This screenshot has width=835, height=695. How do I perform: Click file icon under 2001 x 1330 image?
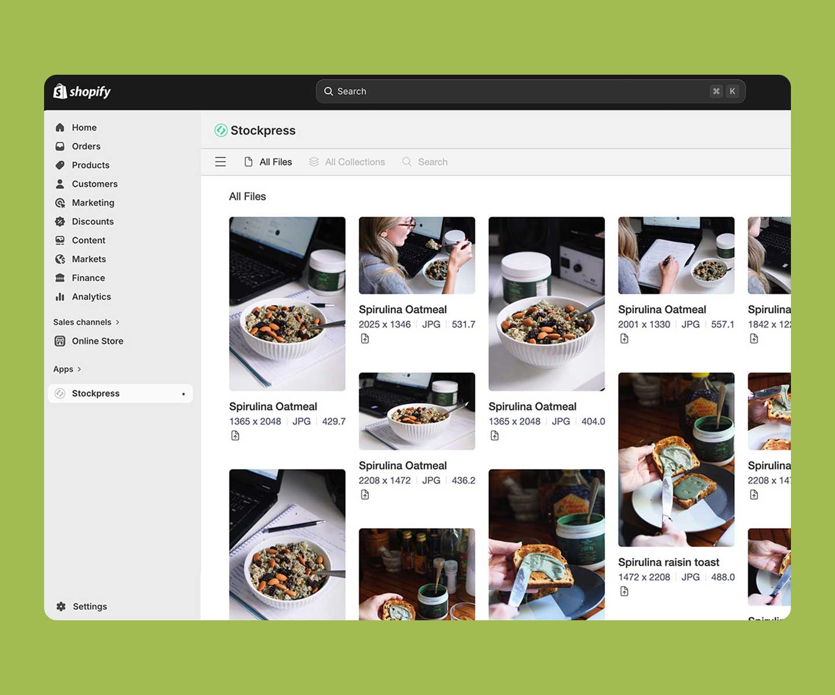coord(624,339)
